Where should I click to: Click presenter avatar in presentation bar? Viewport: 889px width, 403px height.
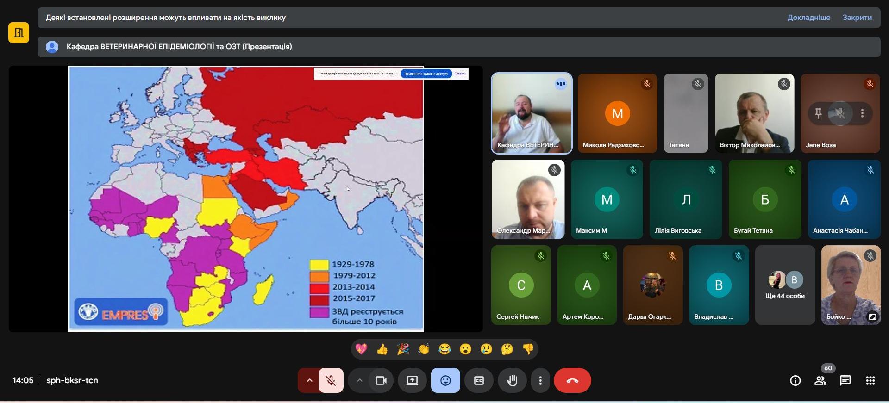pyautogui.click(x=52, y=47)
